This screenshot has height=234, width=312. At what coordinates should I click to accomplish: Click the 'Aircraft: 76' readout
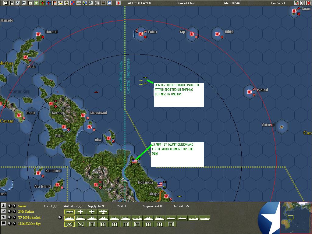coord(181,206)
